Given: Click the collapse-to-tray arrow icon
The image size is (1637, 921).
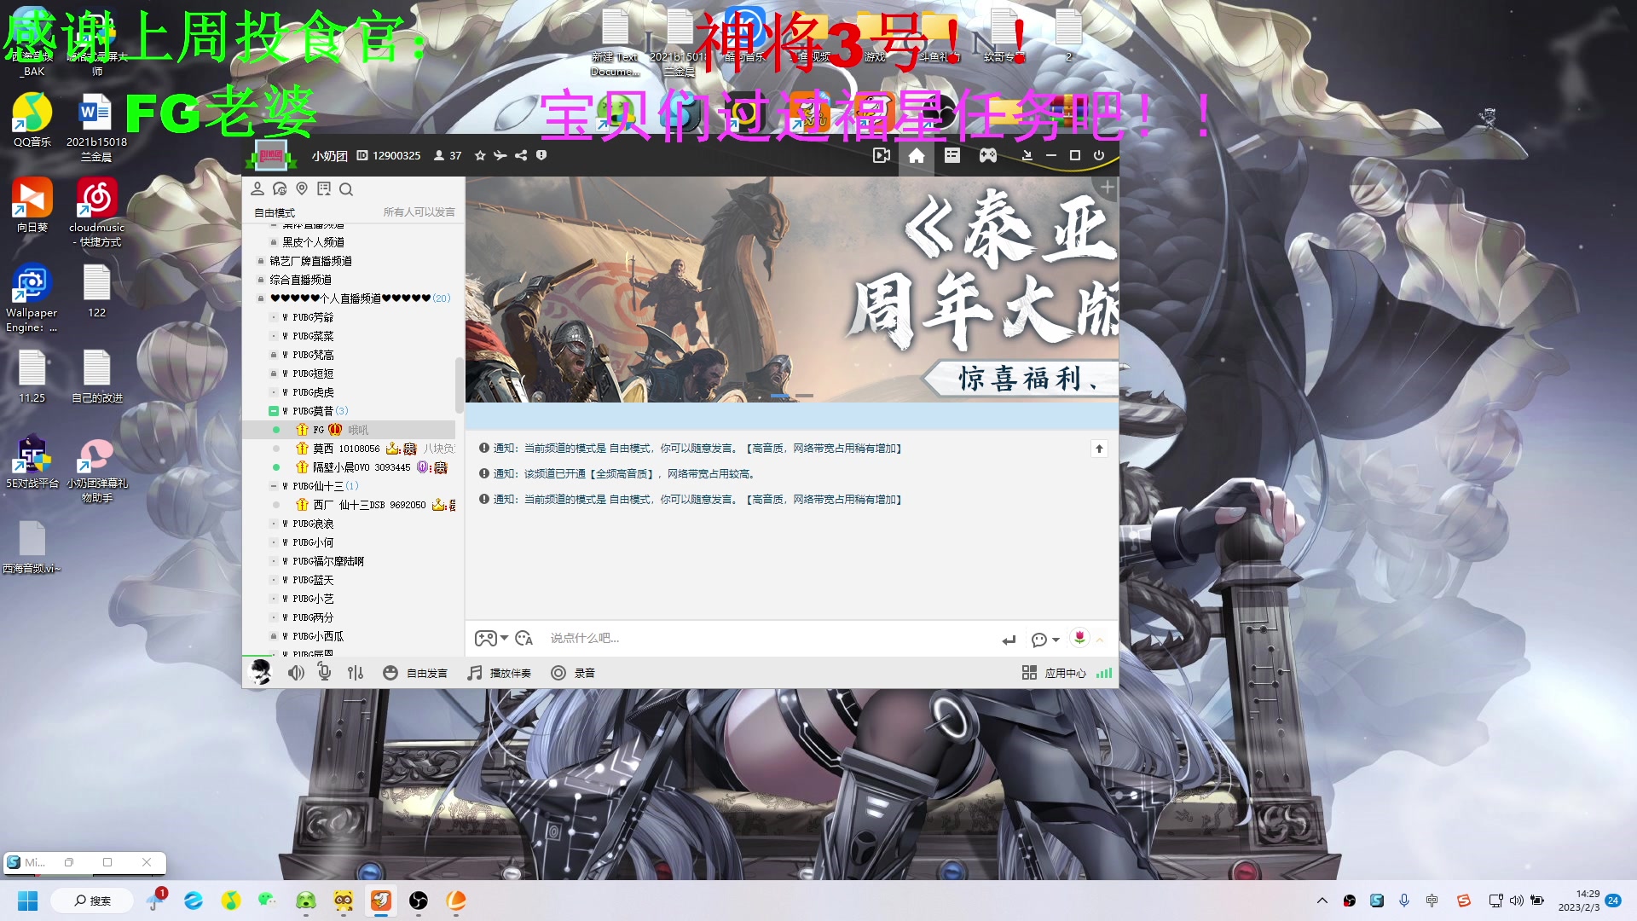Looking at the screenshot, I should [1027, 155].
